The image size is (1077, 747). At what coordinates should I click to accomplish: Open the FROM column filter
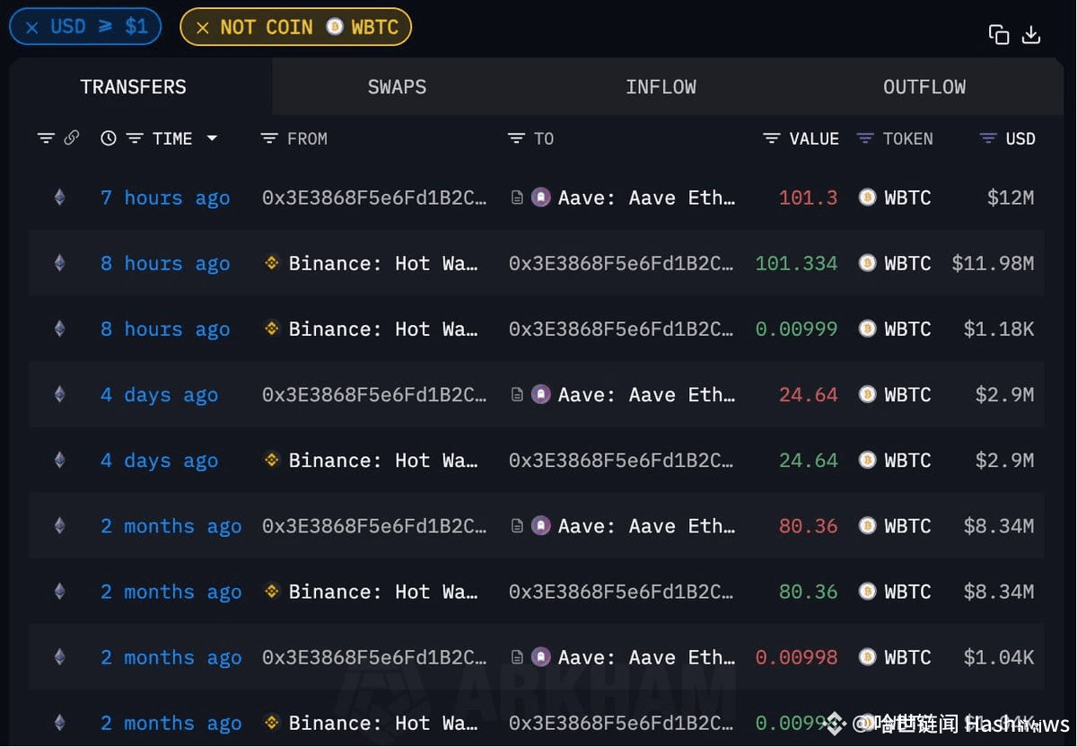[268, 138]
